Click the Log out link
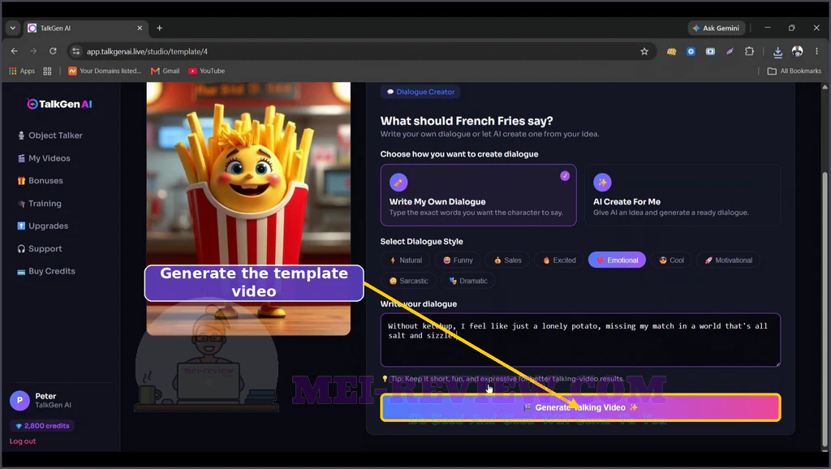The height and width of the screenshot is (469, 831). coord(23,441)
